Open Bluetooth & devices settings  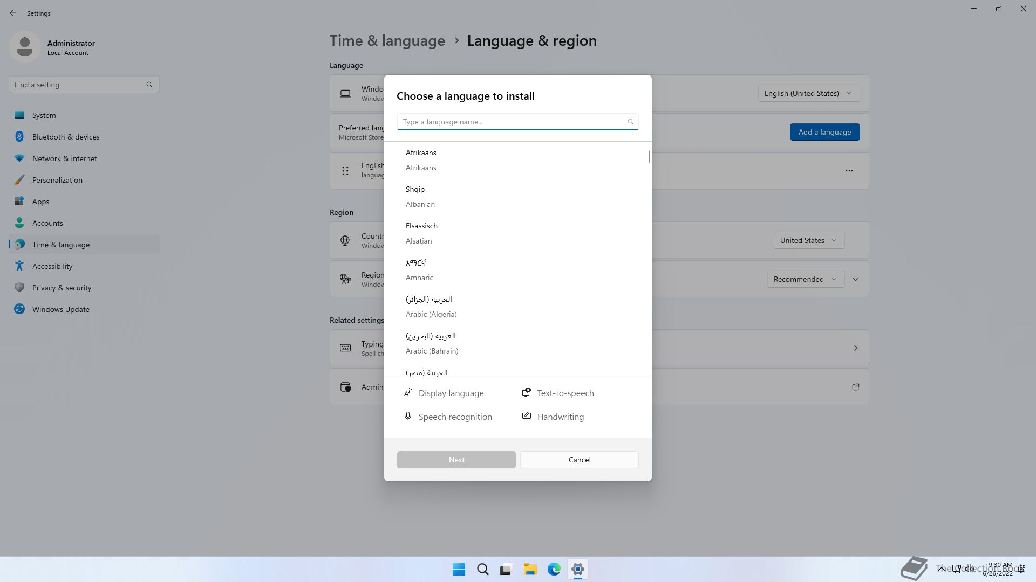(x=65, y=137)
